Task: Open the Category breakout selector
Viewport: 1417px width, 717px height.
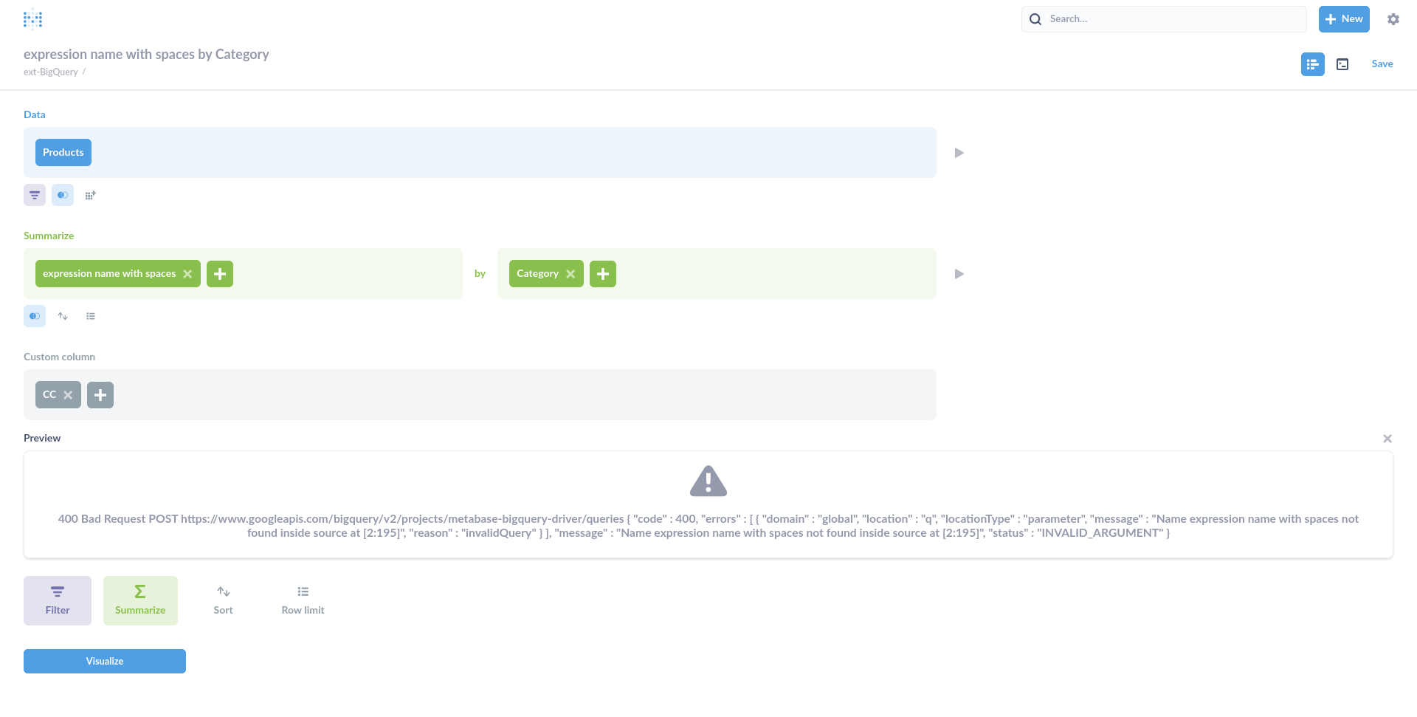Action: coord(538,273)
